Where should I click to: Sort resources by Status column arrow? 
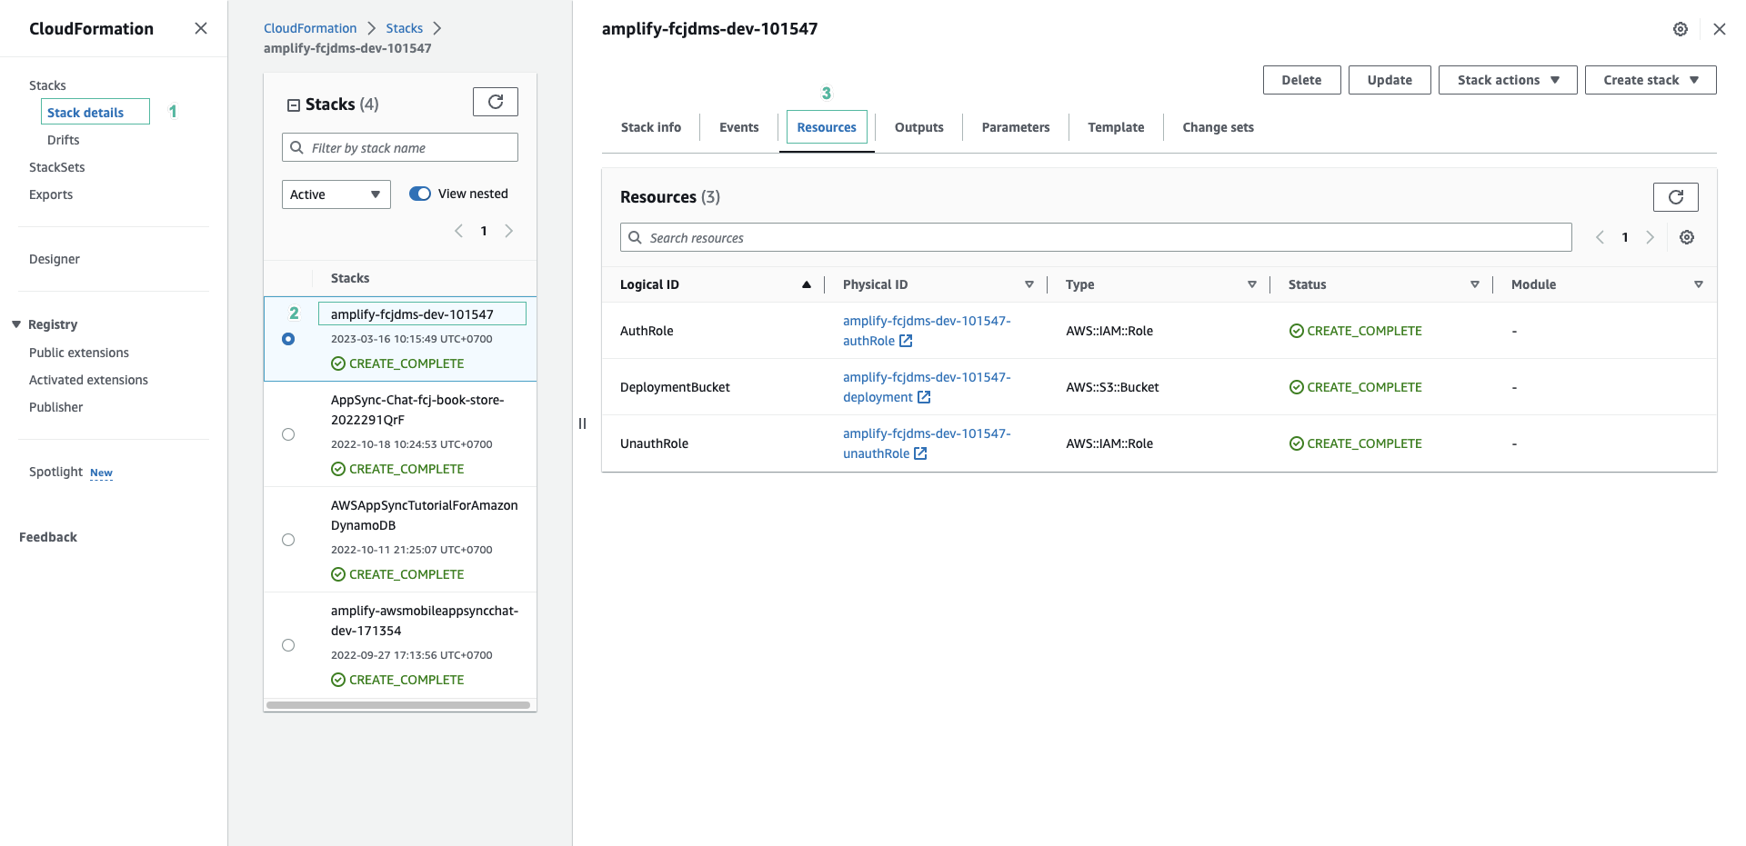tap(1475, 284)
